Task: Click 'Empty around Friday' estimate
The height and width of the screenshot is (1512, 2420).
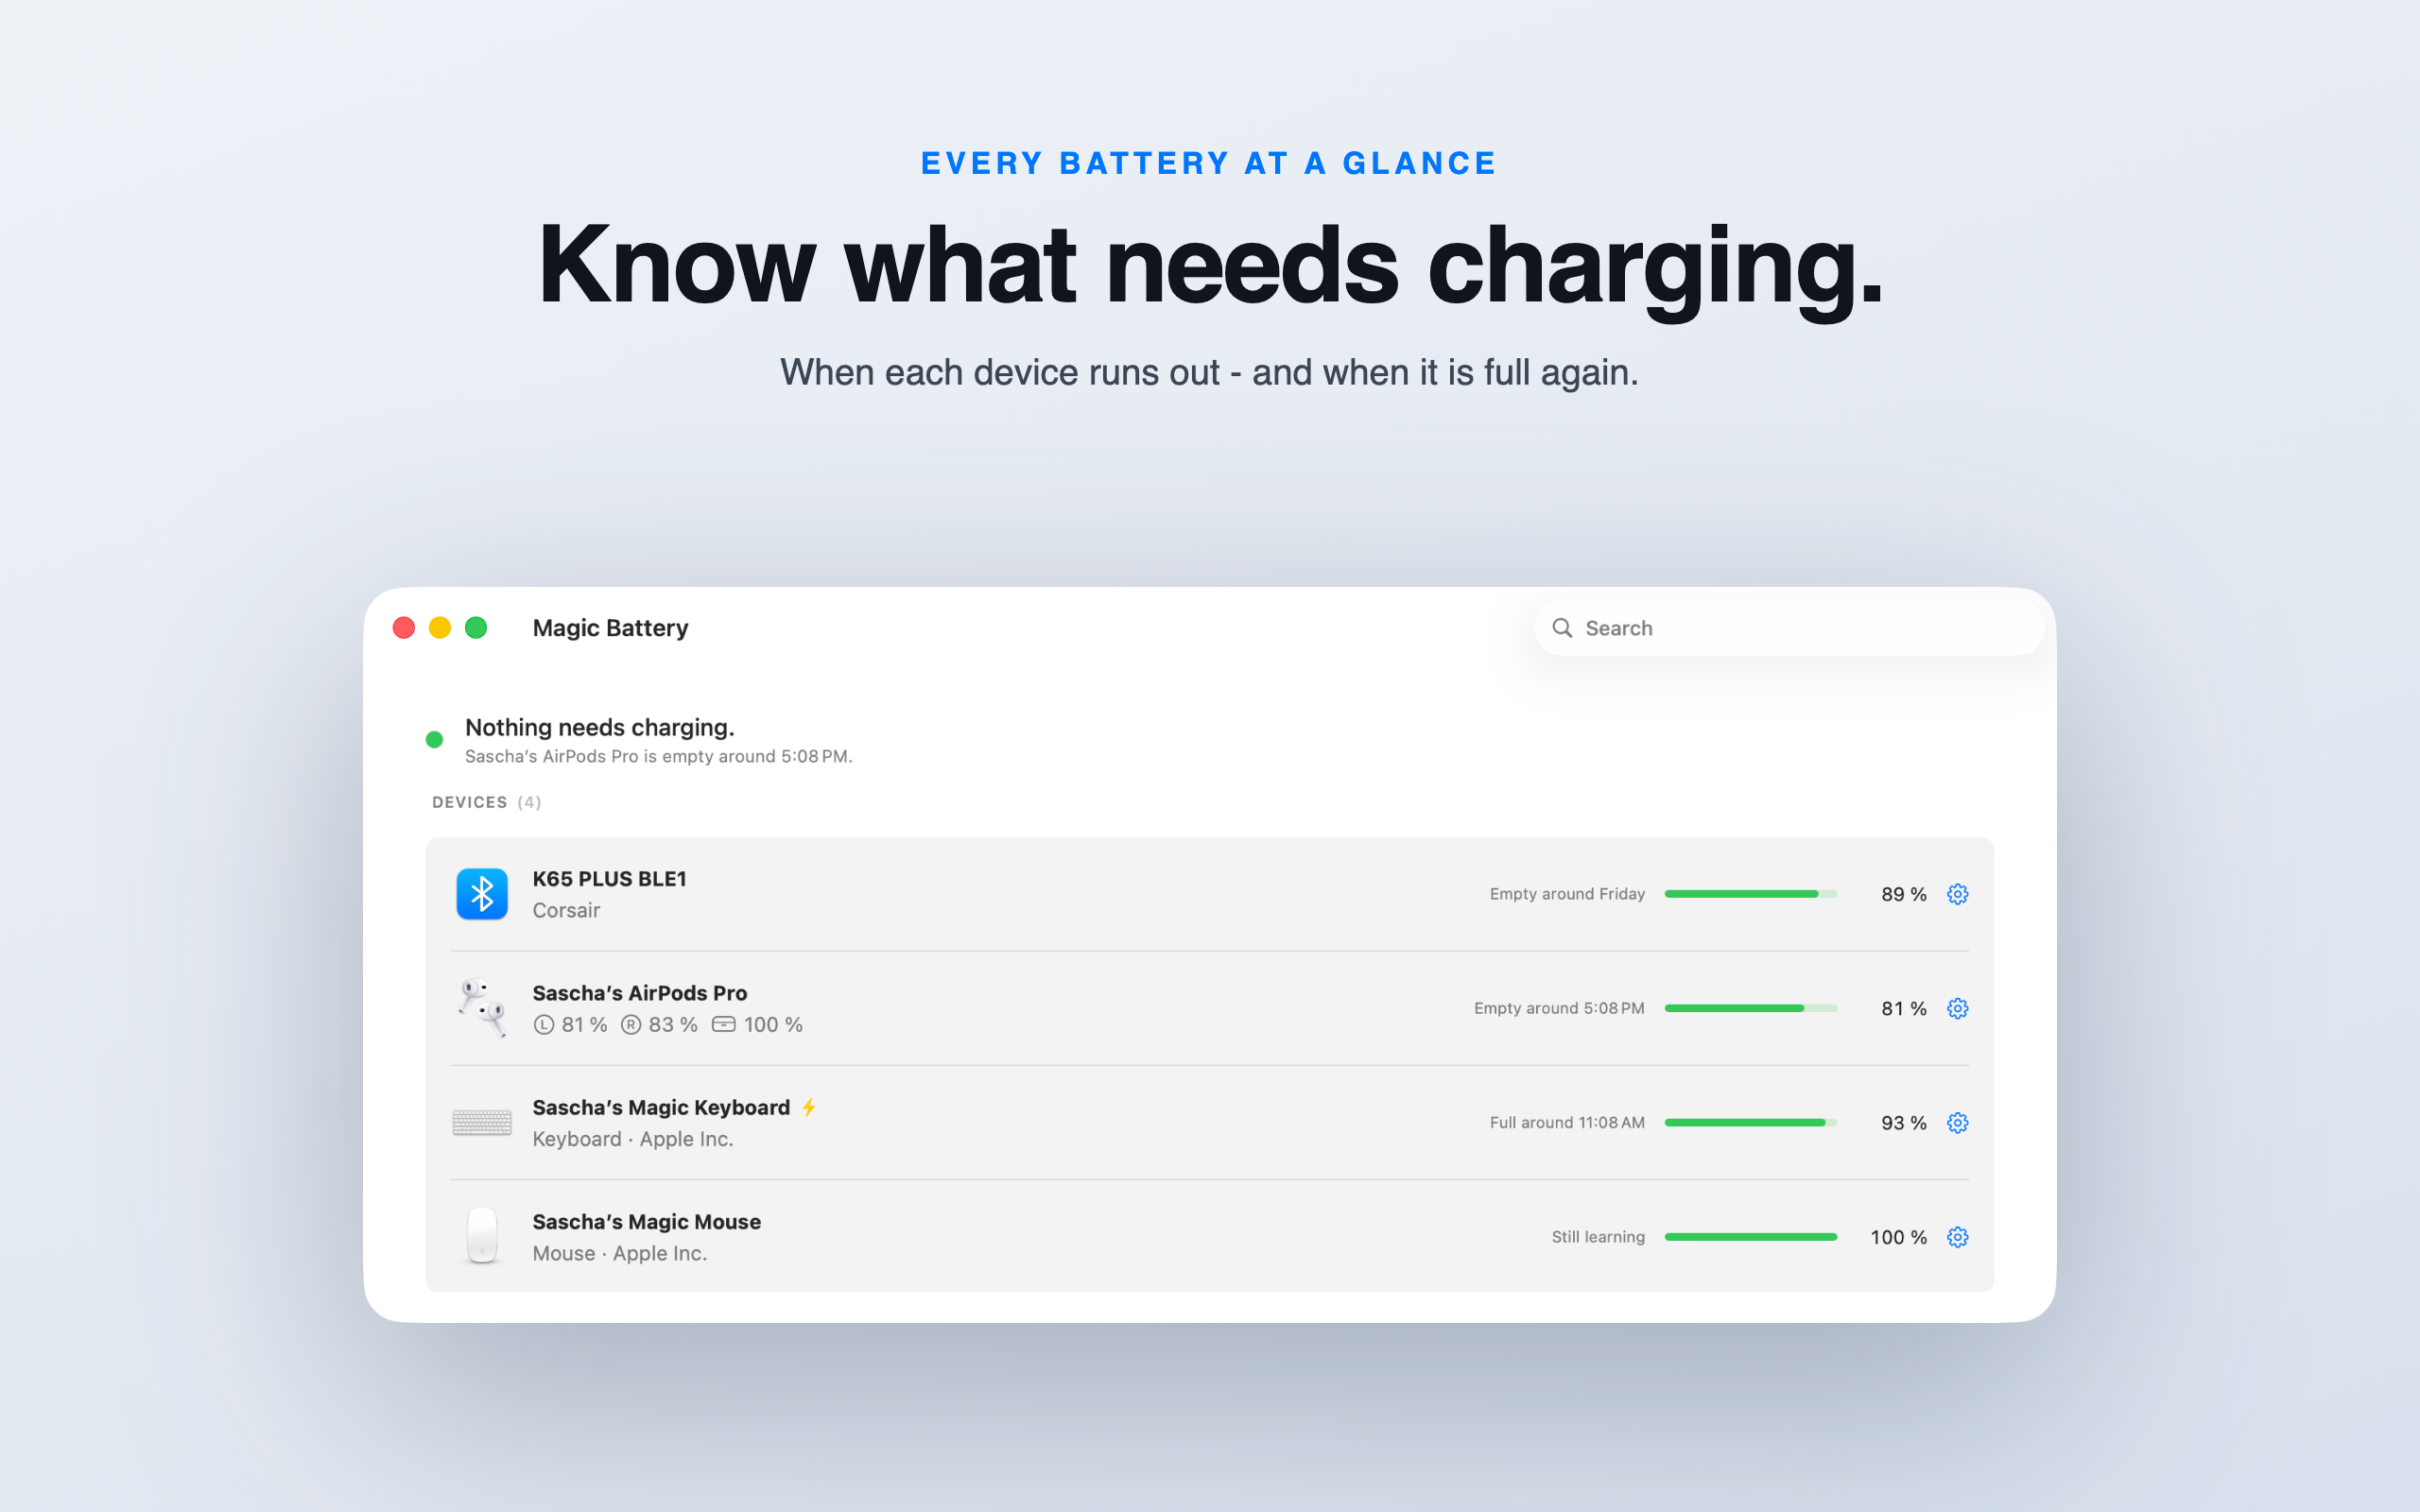Action: (1567, 894)
